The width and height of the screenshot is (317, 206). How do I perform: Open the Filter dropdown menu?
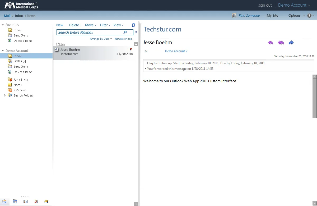pos(105,25)
